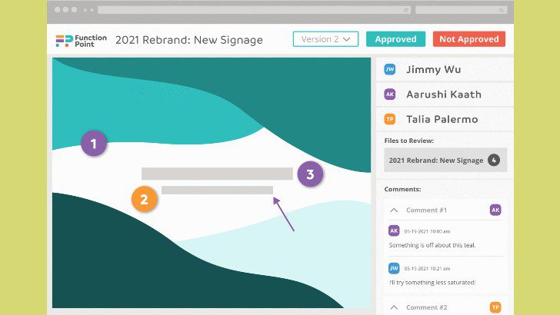Click the file count badge showing 4
This screenshot has width=560, height=315.
[494, 160]
